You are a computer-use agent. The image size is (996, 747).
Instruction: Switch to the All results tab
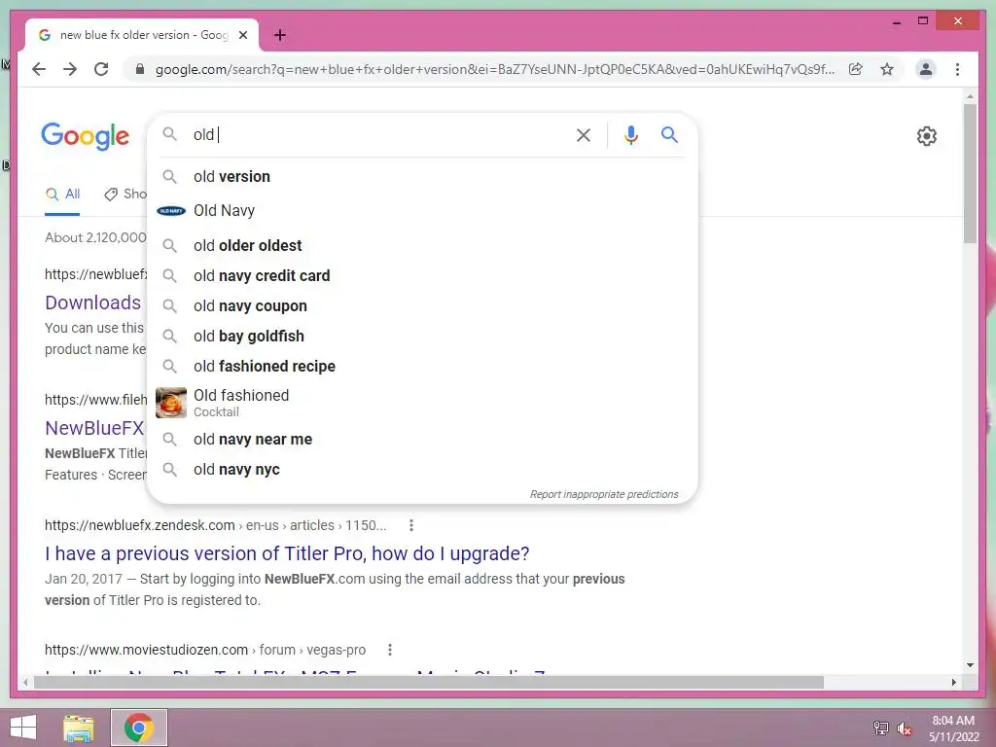pos(62,195)
